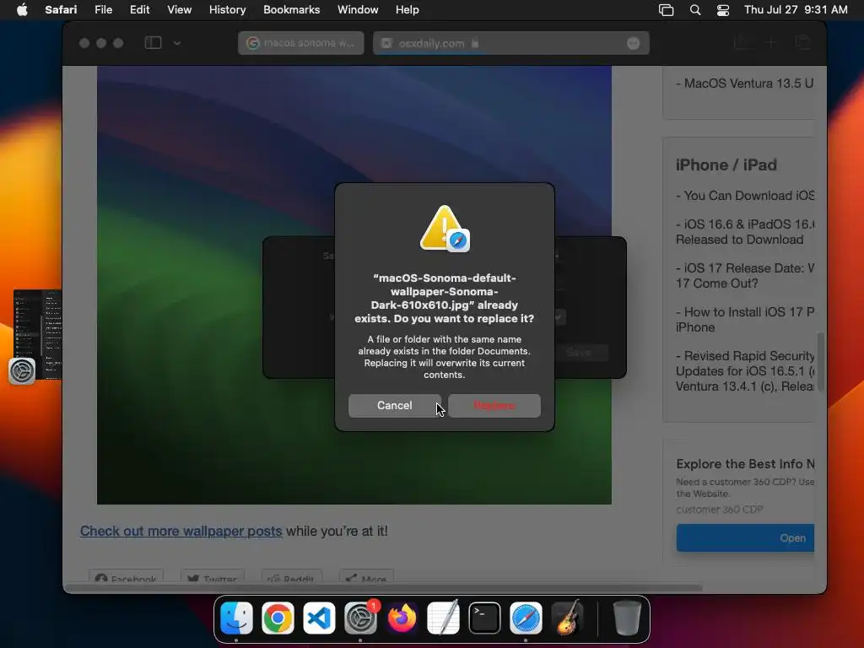Show tab overview in Safari toolbar
Image resolution: width=864 pixels, height=648 pixels.
803,43
